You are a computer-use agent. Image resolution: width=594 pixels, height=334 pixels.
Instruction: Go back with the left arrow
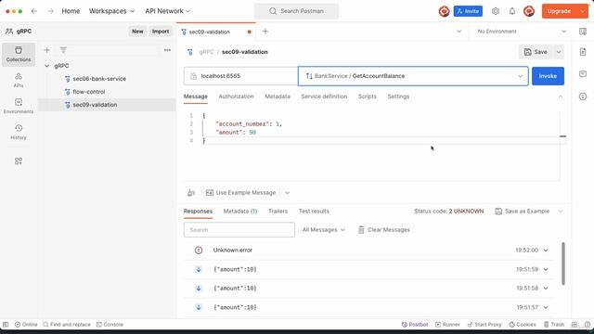click(34, 11)
